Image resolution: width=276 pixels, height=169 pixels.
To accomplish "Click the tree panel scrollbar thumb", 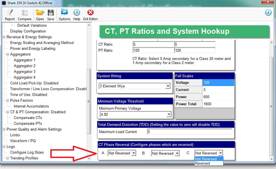I will (89, 101).
